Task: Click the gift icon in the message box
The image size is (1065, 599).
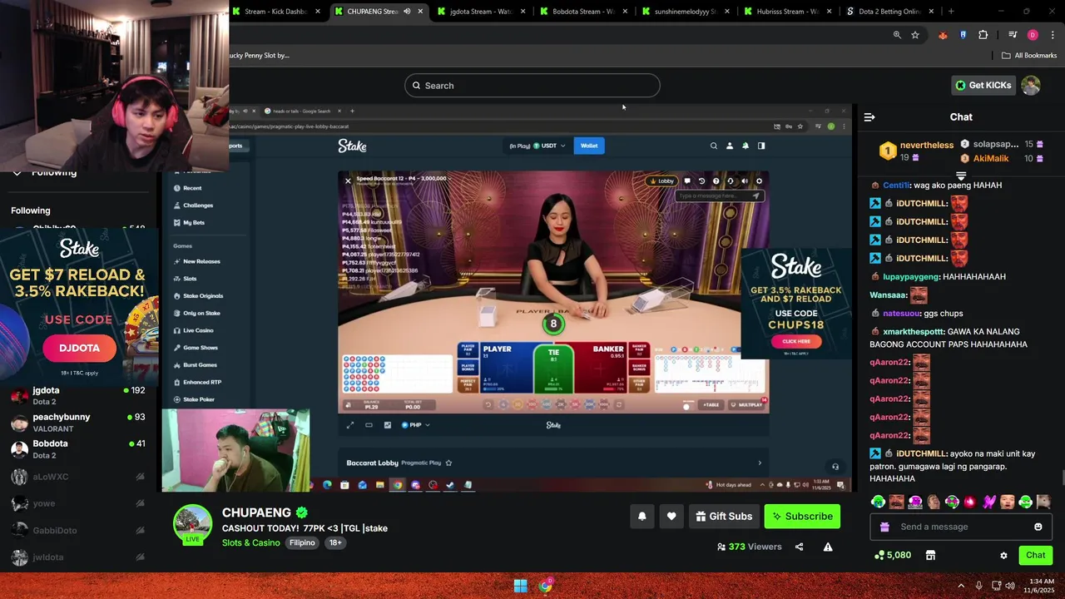Action: pos(884,527)
